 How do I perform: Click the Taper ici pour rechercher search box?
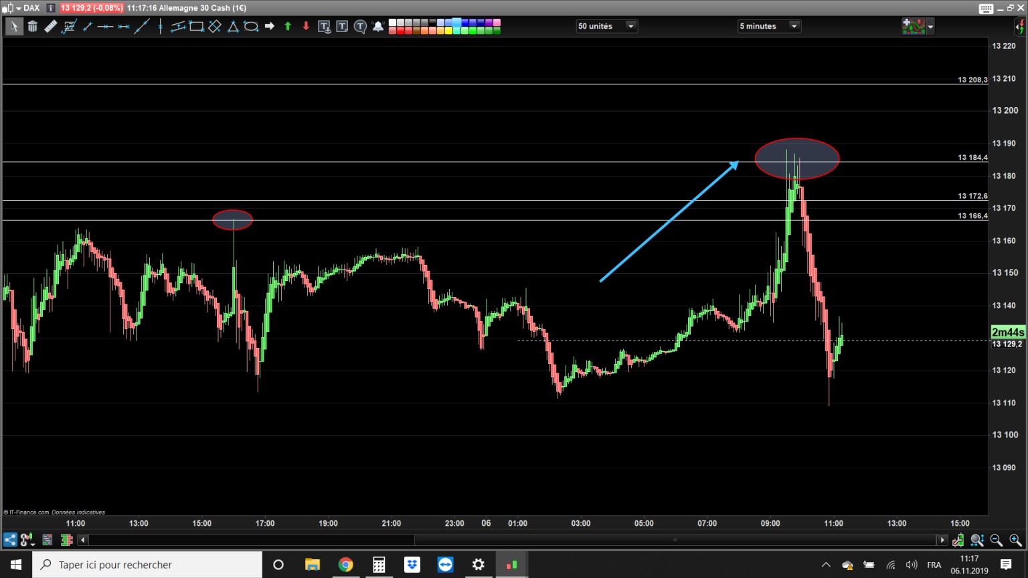pyautogui.click(x=147, y=565)
